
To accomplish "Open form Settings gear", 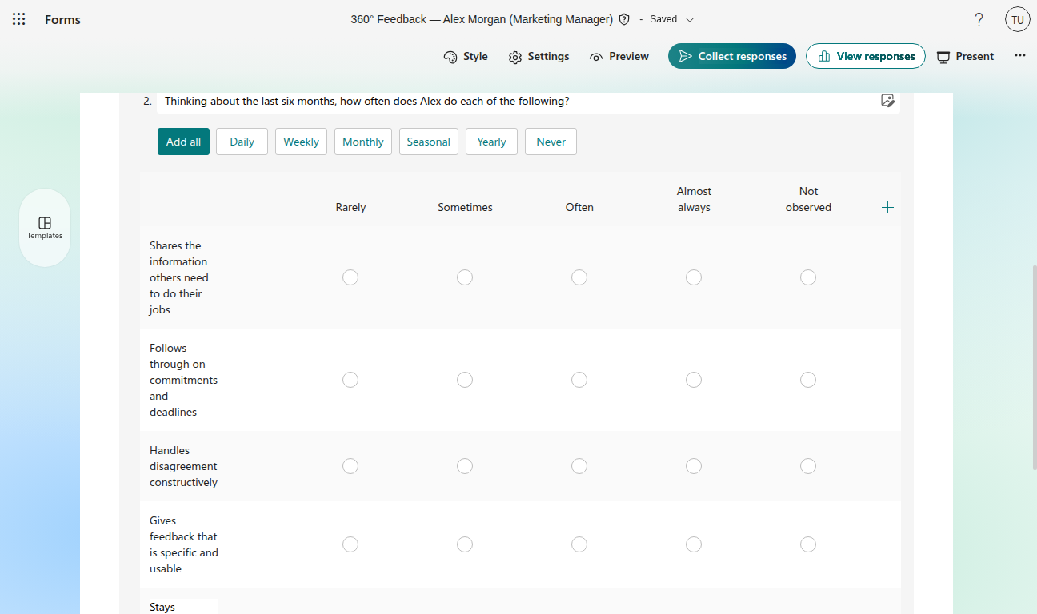I will pos(539,56).
